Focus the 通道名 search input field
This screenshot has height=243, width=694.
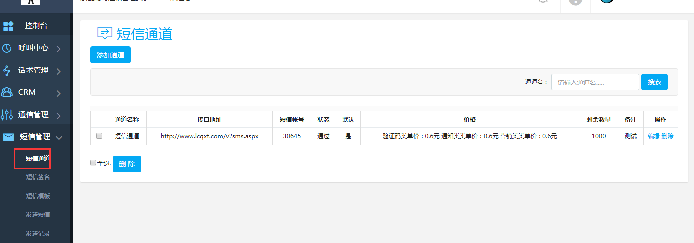(x=595, y=82)
